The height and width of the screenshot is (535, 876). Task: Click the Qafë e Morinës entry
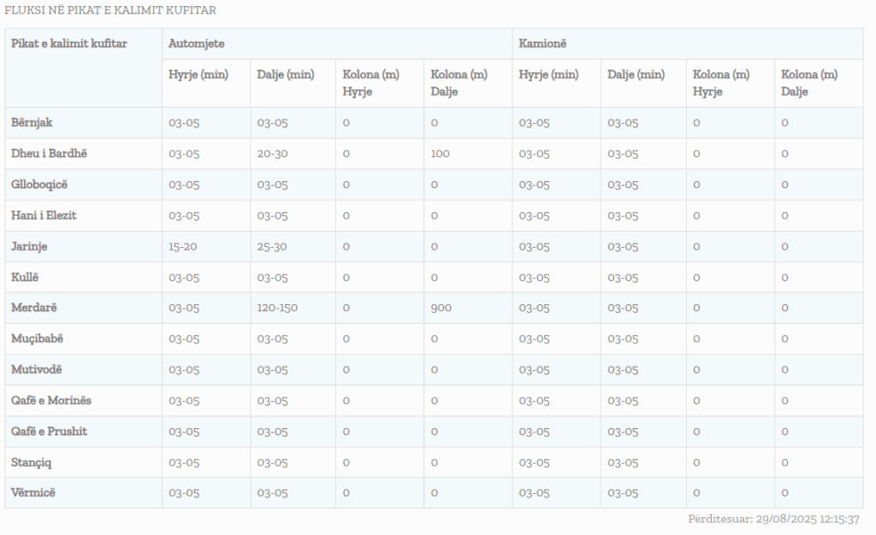[51, 401]
